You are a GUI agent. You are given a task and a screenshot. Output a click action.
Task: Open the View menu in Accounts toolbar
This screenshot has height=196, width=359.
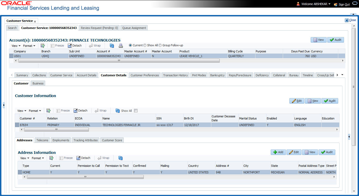pyautogui.click(x=16, y=46)
